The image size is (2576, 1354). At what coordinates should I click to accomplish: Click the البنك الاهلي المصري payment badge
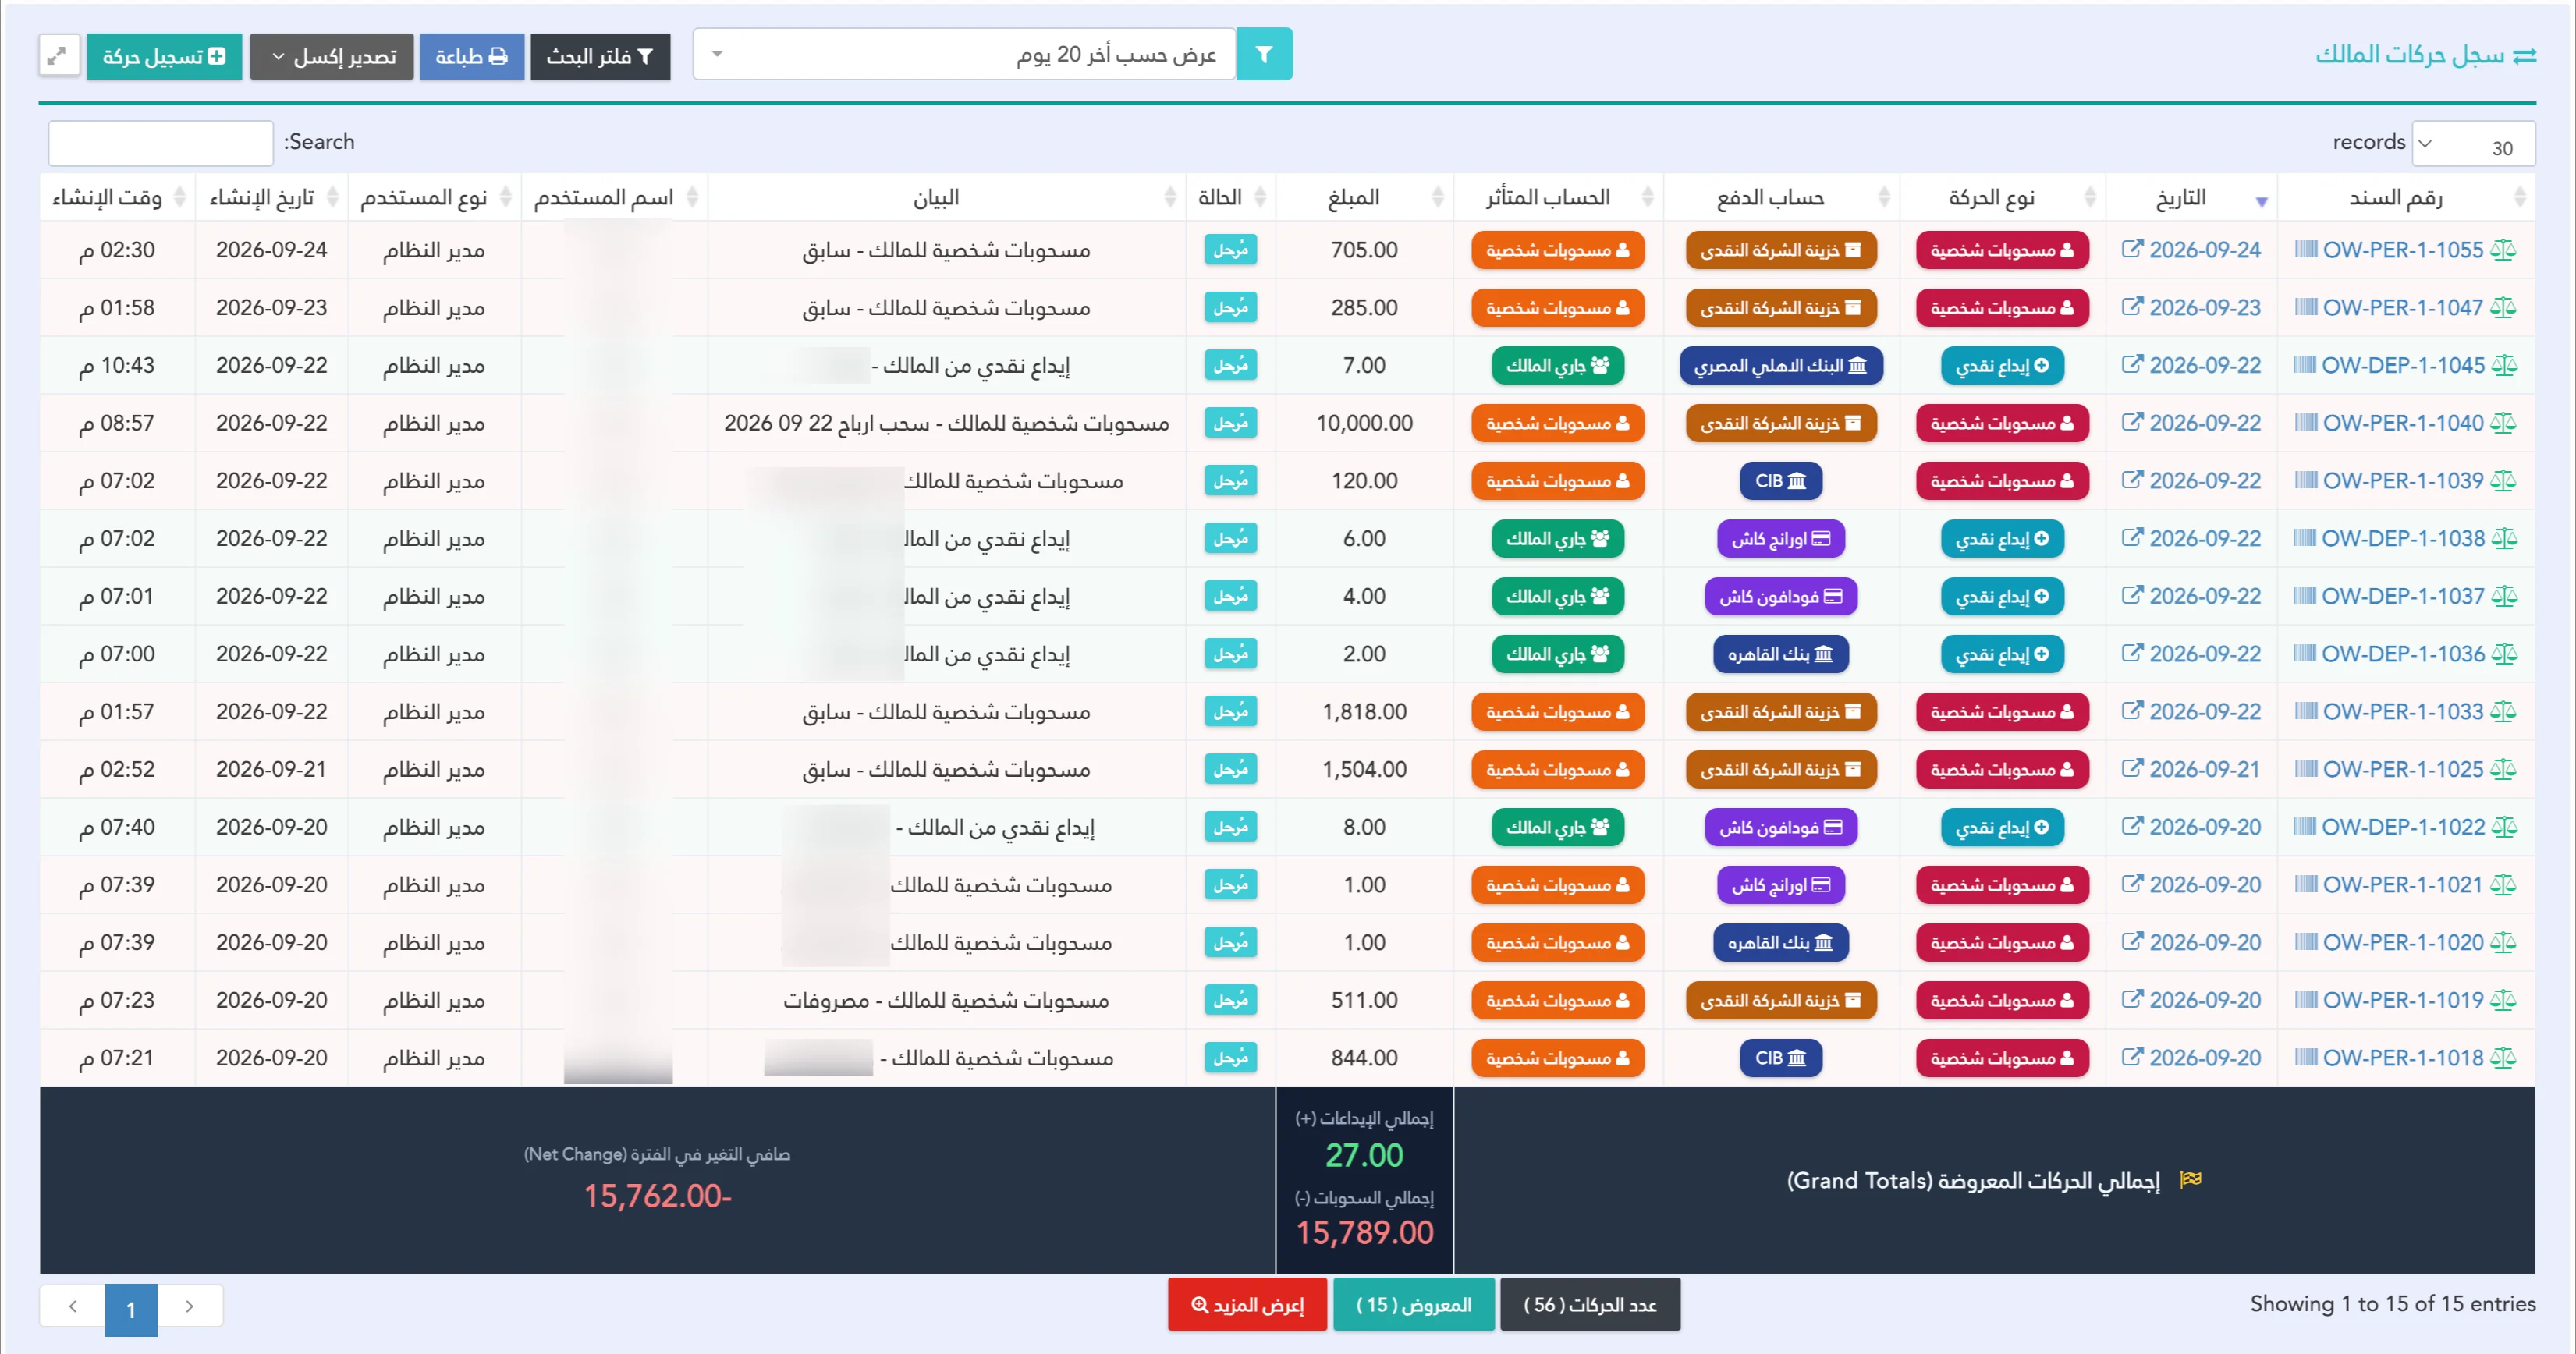tap(1781, 366)
